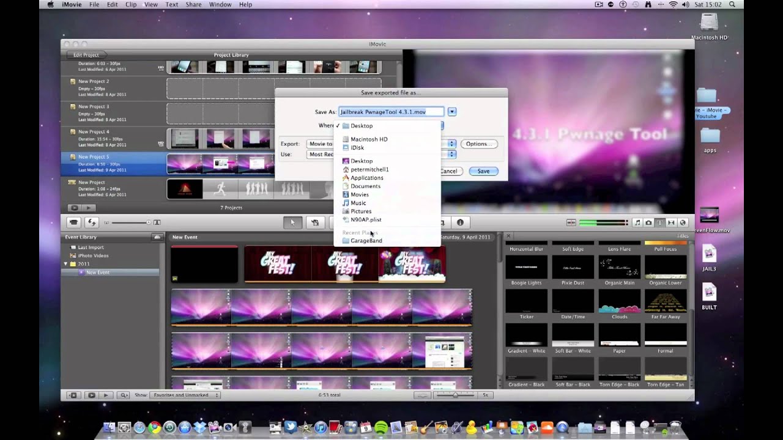Open iTunes from the Dock

[321, 428]
